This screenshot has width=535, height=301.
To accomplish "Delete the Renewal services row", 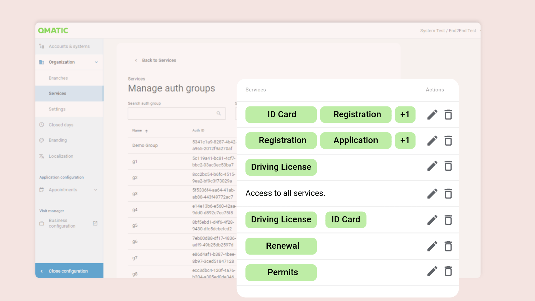I will click(x=448, y=246).
